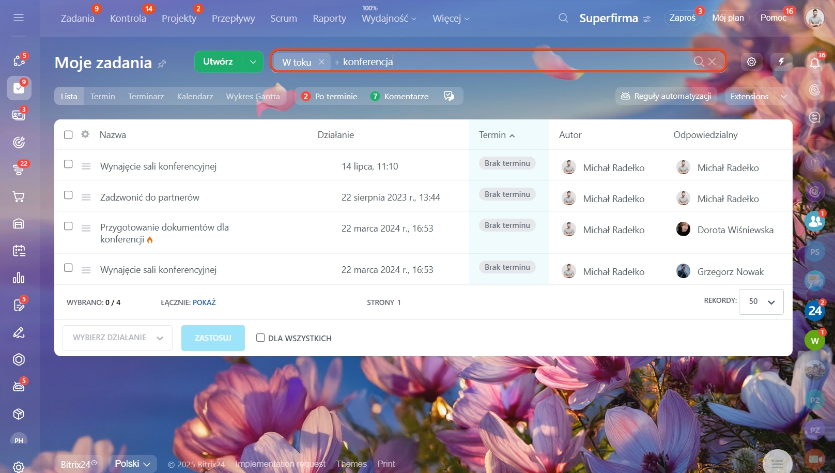Click the Zaproś button
835x473 pixels.
point(682,18)
